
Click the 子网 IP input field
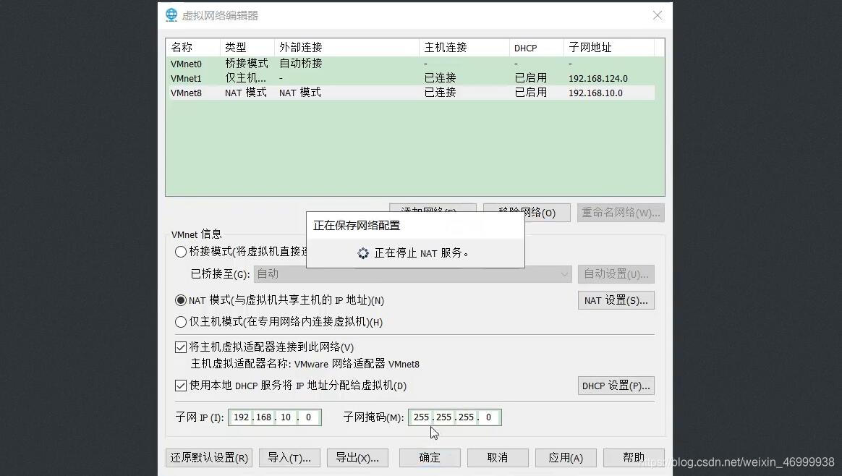pos(275,417)
